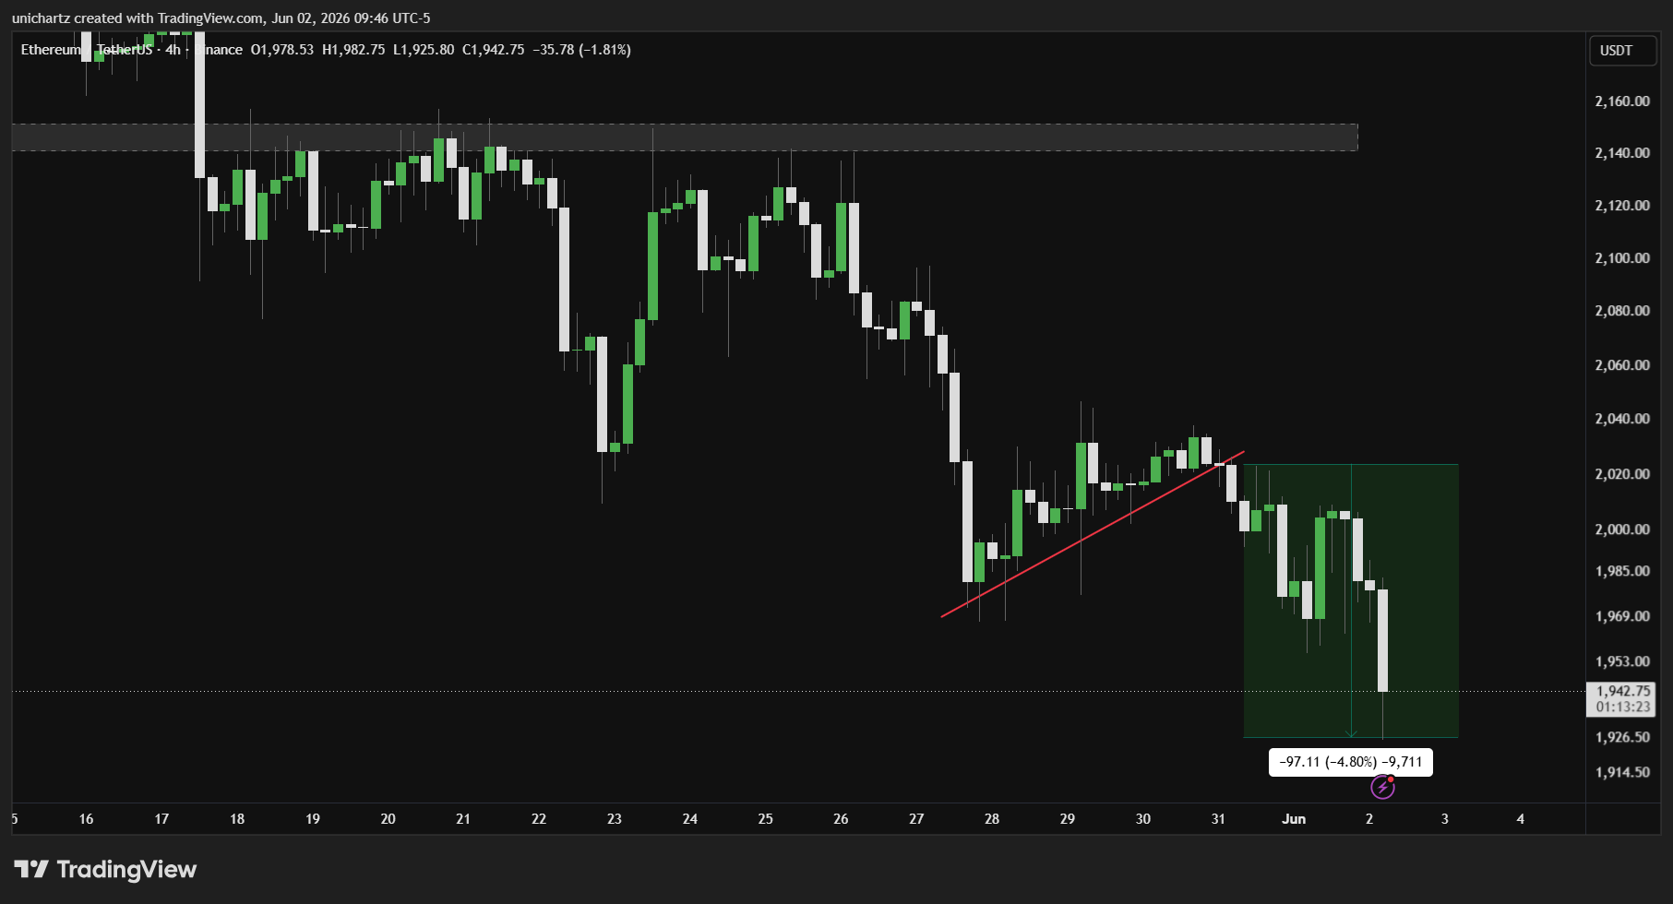Click the TradingView logo icon

click(30, 869)
